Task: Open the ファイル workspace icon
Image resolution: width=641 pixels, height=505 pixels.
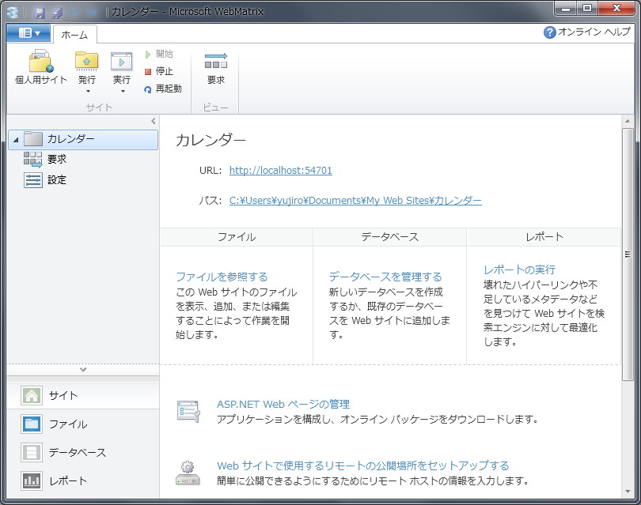Action: (32, 424)
